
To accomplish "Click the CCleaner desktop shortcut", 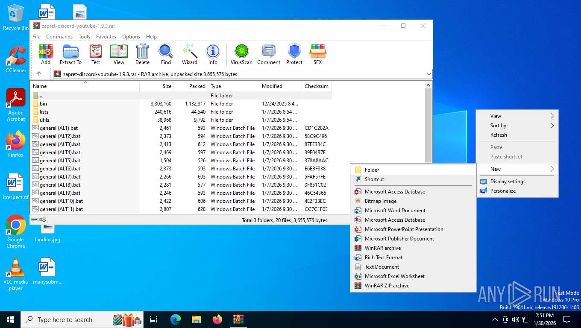I will (16, 60).
